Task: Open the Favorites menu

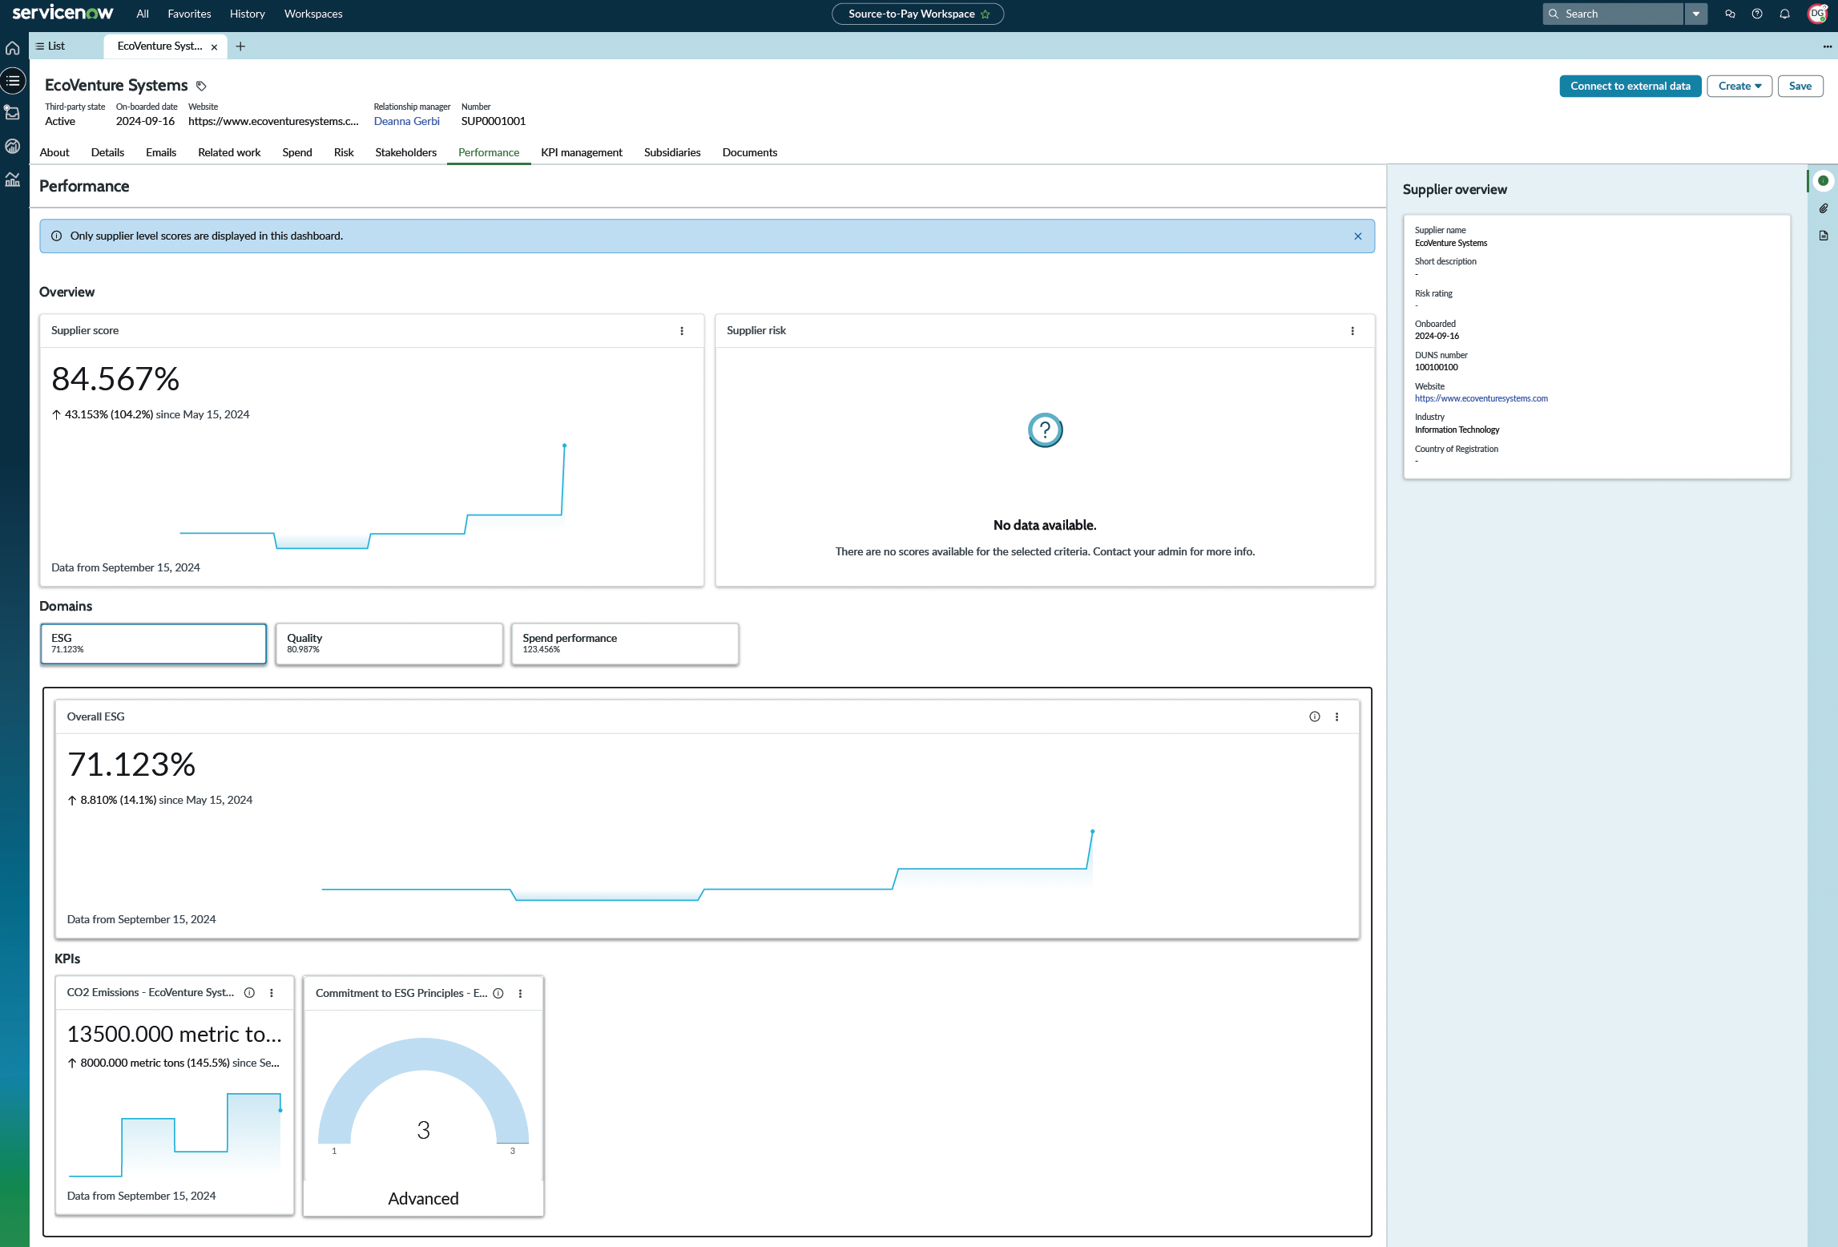Action: 189,14
